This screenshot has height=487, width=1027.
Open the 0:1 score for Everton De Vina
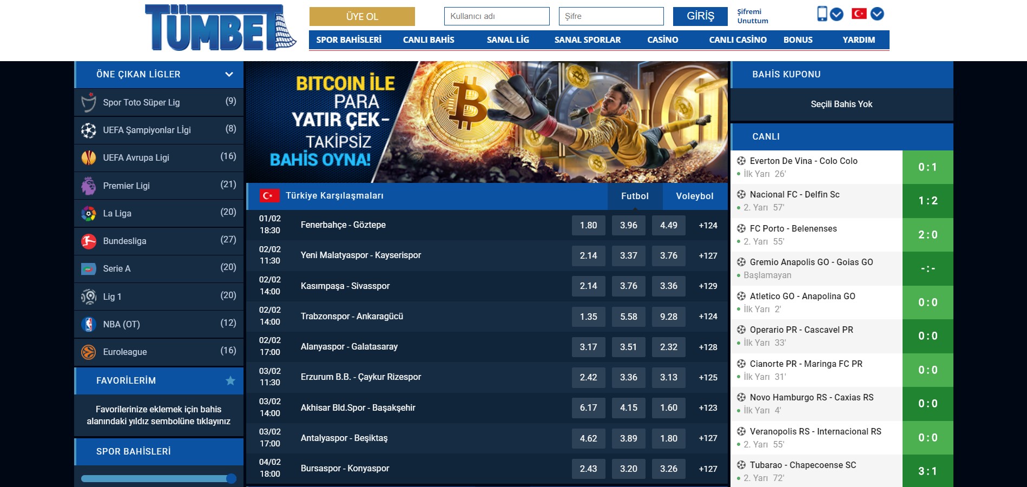pos(928,167)
